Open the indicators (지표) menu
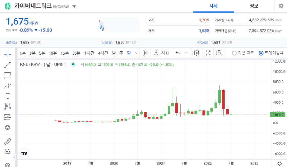Image resolution: width=287 pixels, height=167 pixels. [x=162, y=53]
